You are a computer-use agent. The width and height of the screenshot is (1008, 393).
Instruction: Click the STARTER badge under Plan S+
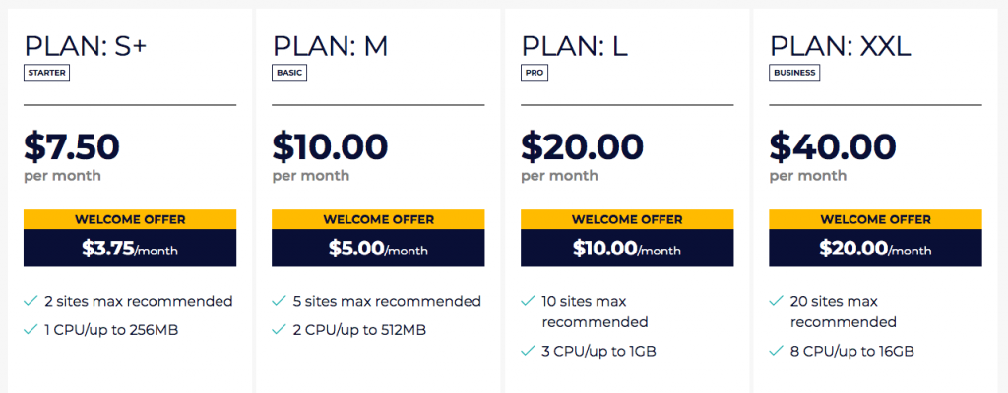coord(47,73)
